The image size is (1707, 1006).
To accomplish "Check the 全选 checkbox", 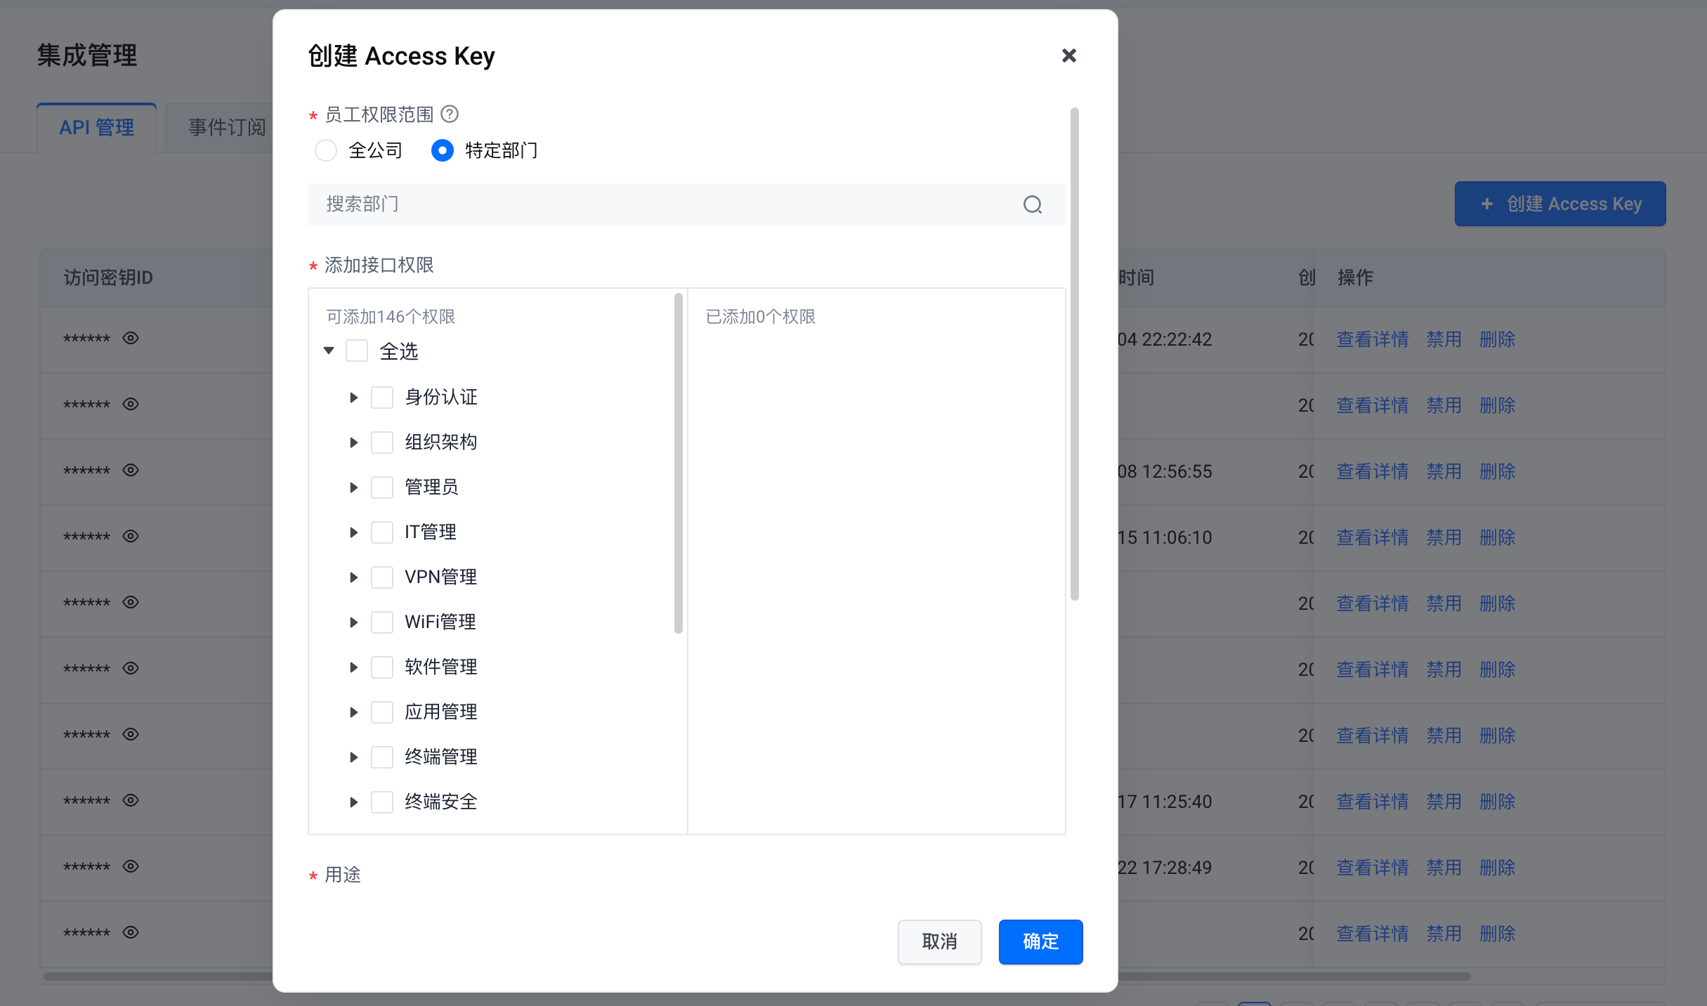I will pos(357,351).
